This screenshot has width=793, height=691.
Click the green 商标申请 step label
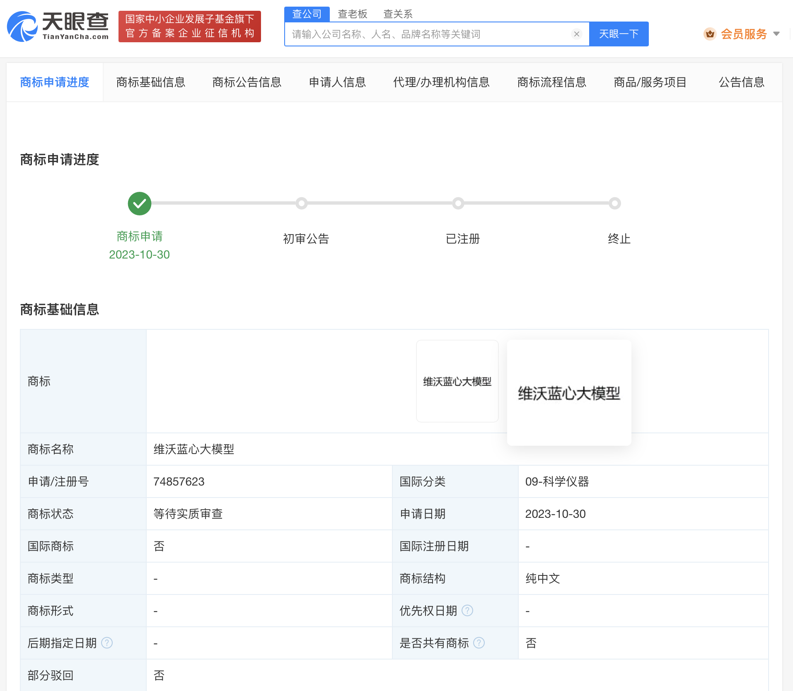tap(140, 236)
